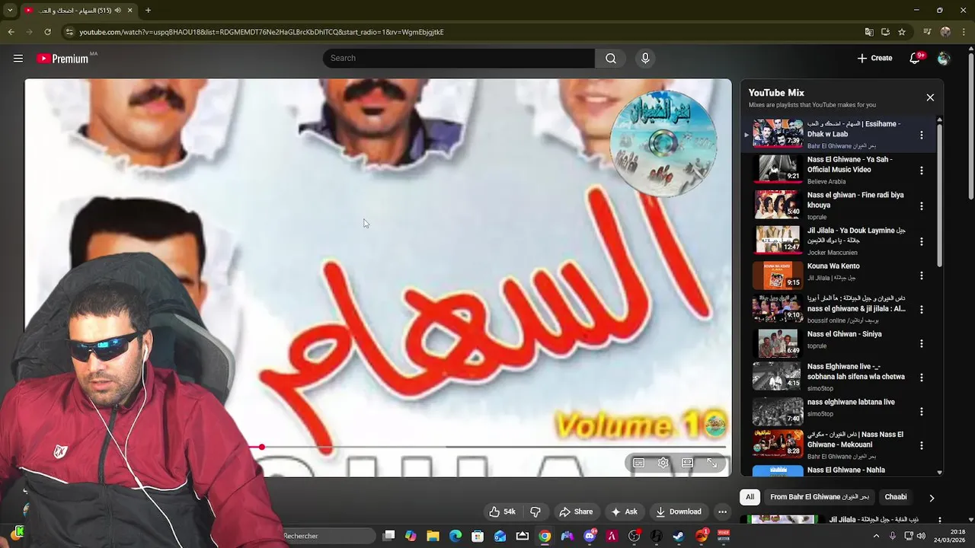Viewport: 975px width, 548px height.
Task: Open Nass El Ghiwane - Nahla title
Action: click(846, 470)
